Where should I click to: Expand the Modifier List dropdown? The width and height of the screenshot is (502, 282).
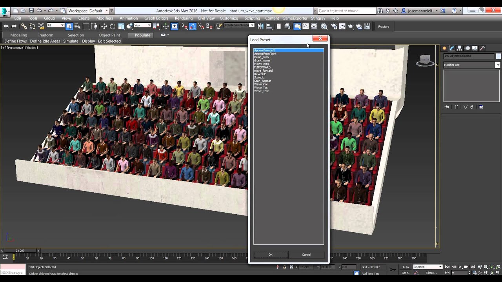[x=472, y=65]
